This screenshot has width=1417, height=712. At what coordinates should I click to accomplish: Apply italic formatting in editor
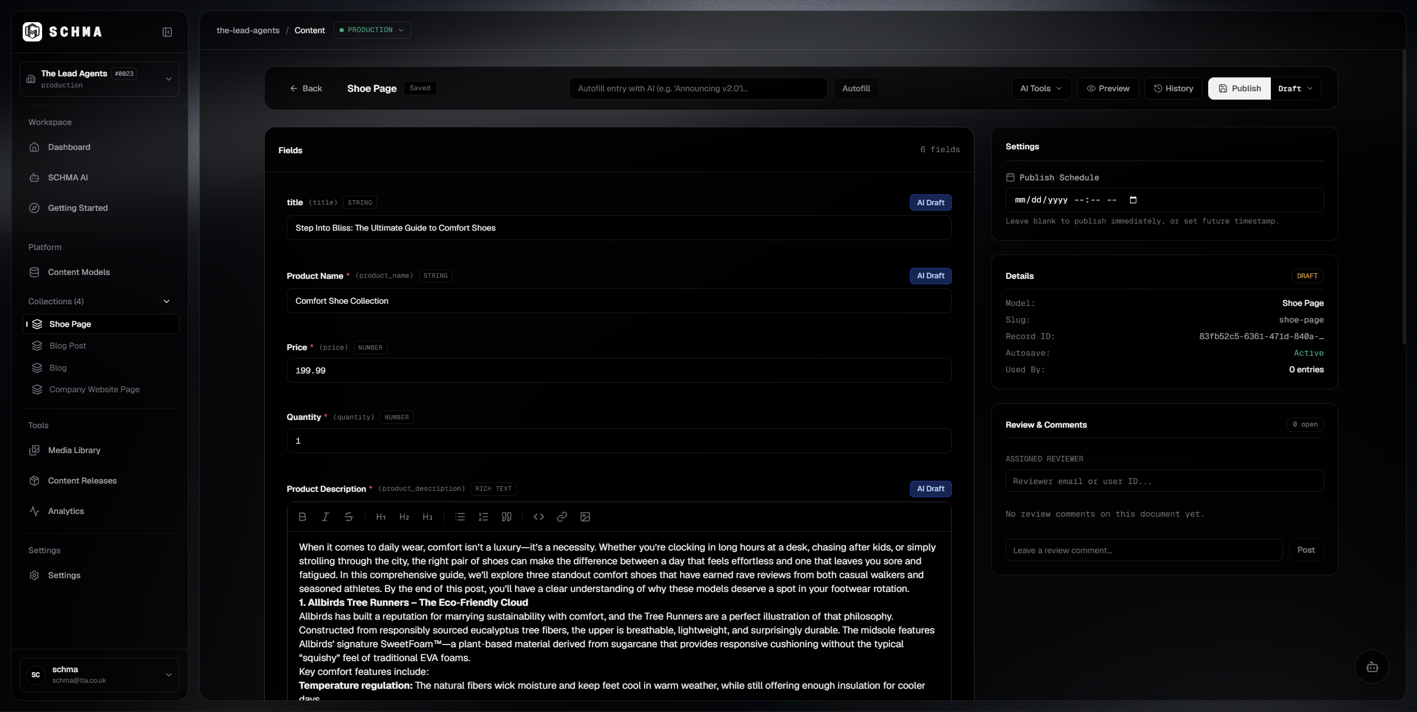[x=326, y=517]
